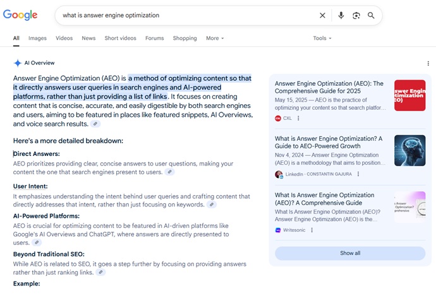Open source link chip in AI-Powered Platforms paragraph

point(37,242)
